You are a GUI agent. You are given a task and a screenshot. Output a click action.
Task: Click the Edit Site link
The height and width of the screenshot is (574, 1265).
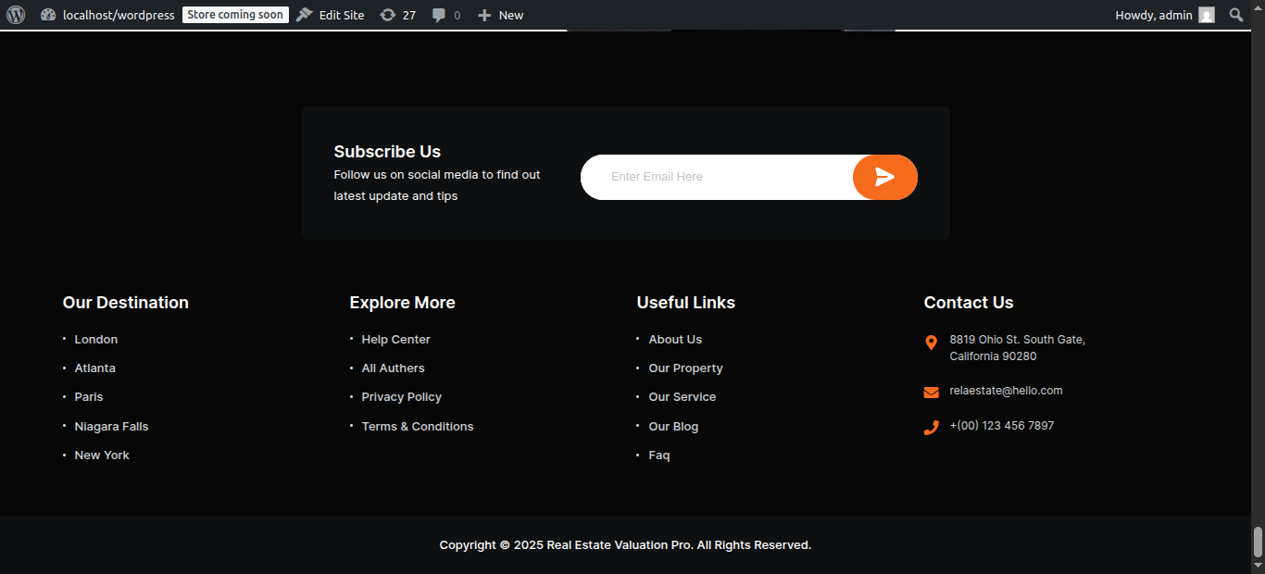pyautogui.click(x=331, y=15)
